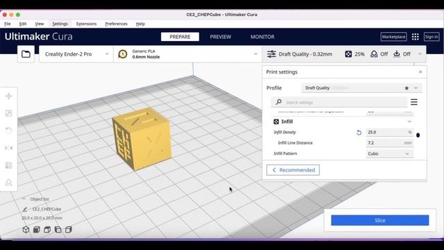Open the File menu

[x=8, y=24]
